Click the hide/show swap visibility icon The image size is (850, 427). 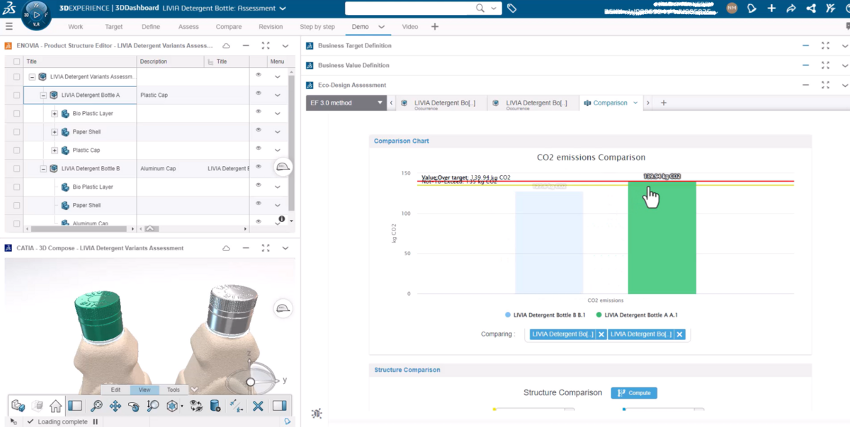196,406
